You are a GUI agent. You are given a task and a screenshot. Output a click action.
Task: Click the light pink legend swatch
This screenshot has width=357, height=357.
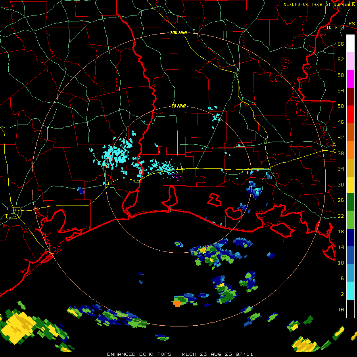(x=350, y=61)
